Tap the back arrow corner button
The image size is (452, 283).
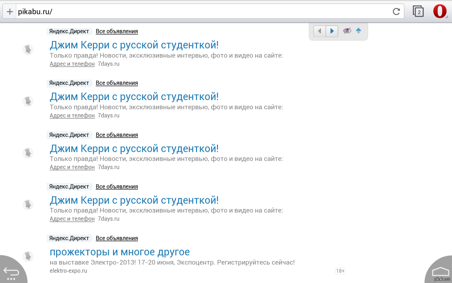click(x=11, y=272)
